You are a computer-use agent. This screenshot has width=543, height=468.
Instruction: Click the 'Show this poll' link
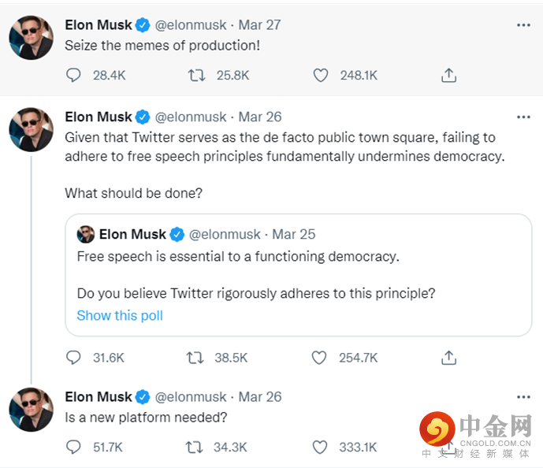(120, 316)
